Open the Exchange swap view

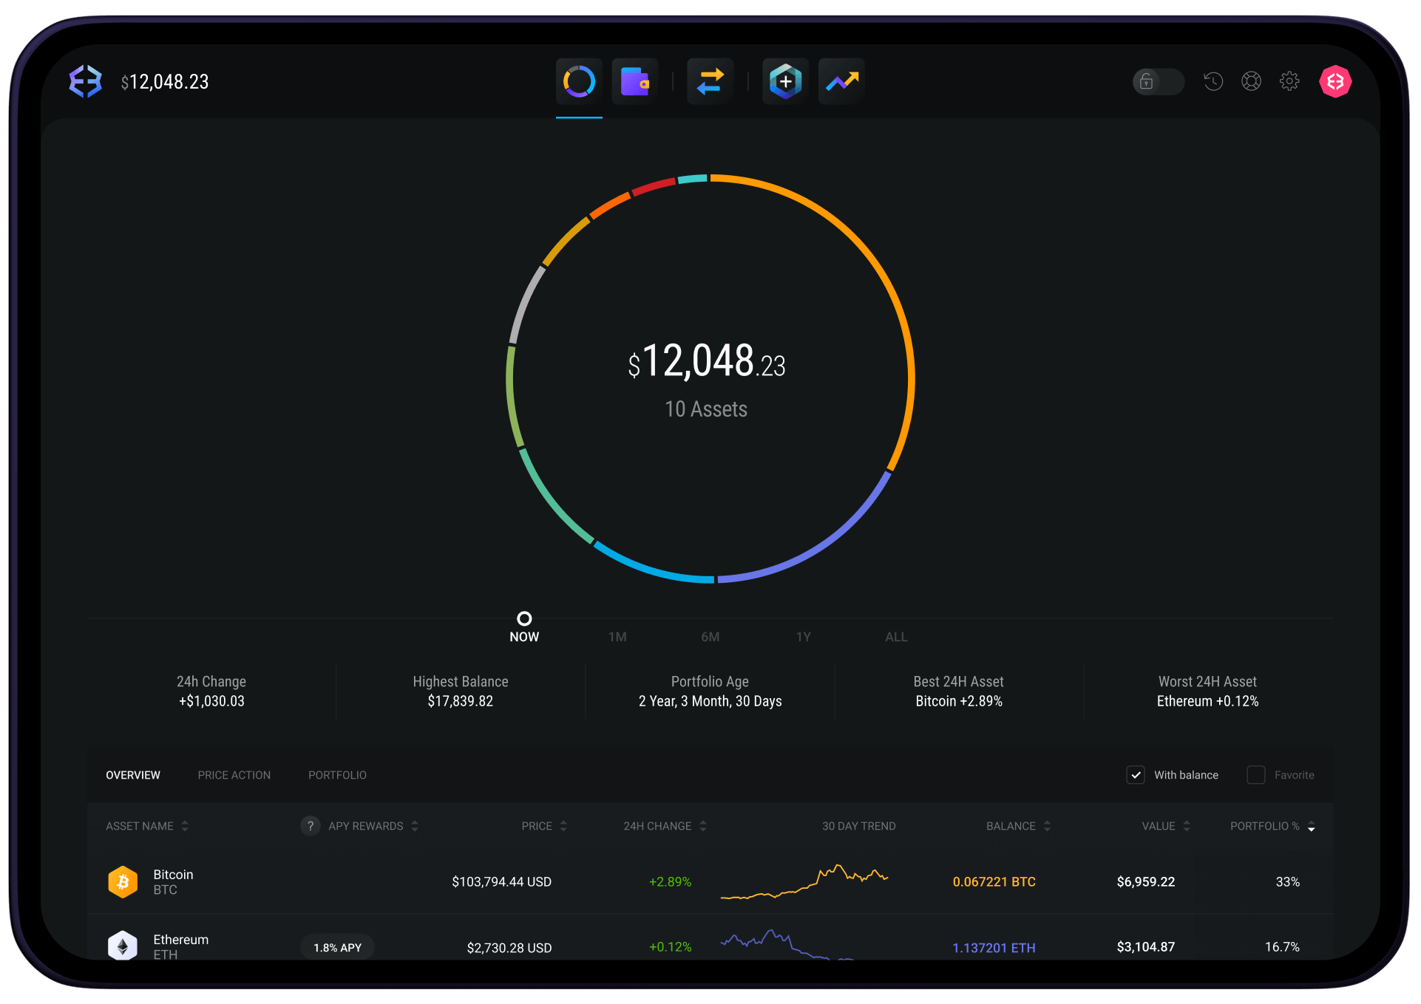pos(710,81)
